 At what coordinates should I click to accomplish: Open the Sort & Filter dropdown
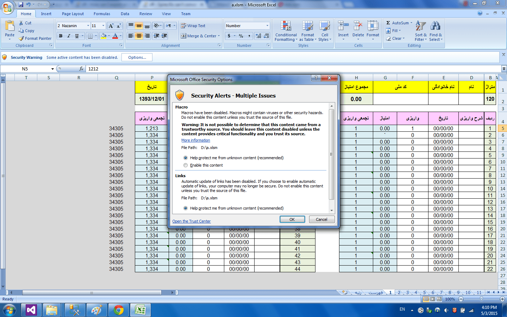(x=421, y=31)
